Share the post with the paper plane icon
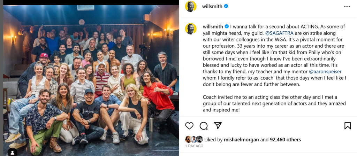 coord(218,126)
